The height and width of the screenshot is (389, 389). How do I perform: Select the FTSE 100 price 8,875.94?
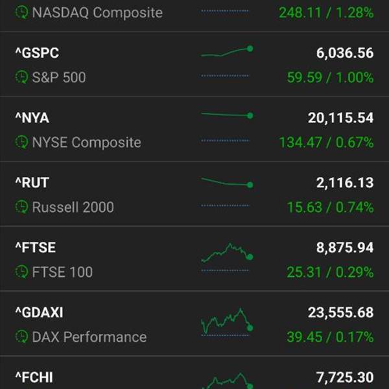345,248
